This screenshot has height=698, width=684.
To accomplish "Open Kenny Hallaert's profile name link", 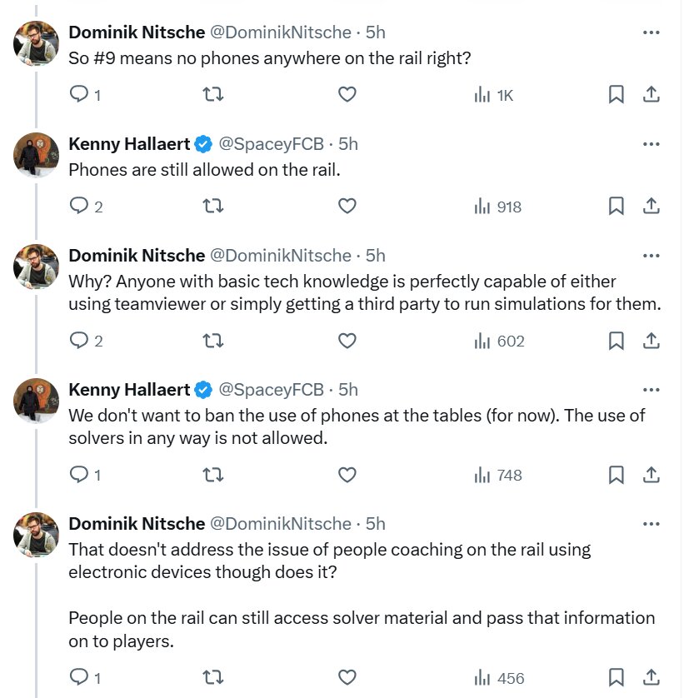I will coord(129,144).
